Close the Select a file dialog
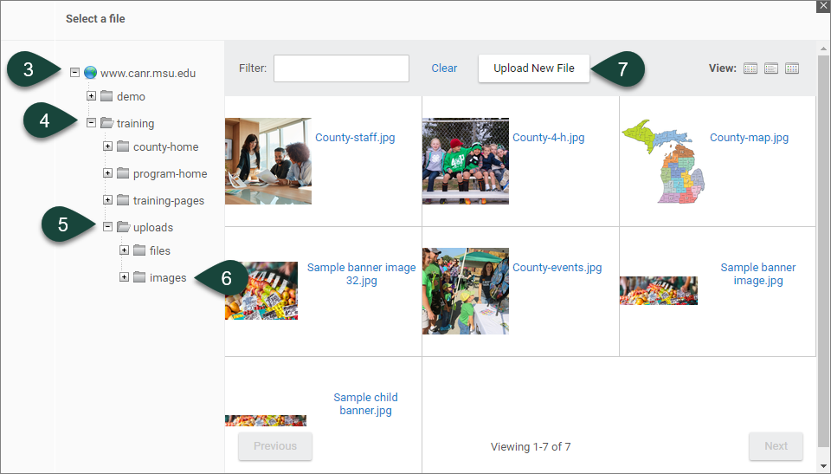Image resolution: width=831 pixels, height=474 pixels. click(822, 5)
